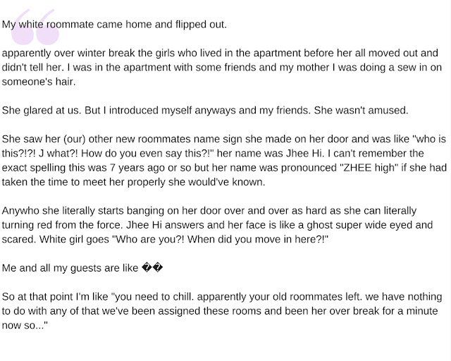451x361 pixels.
Task: Click the quoted text 'ZHEE high'
Action: 369,168
